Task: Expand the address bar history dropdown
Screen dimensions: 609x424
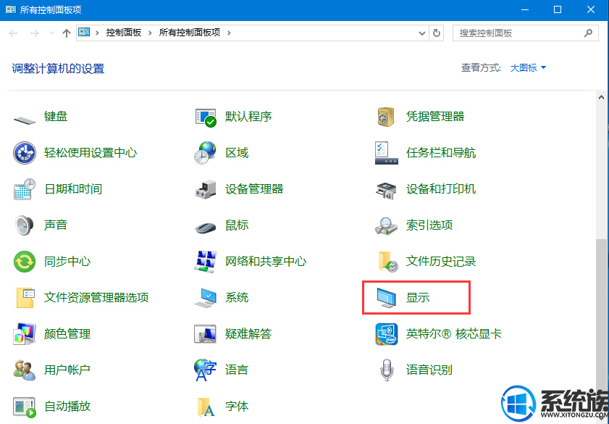Action: (422, 33)
